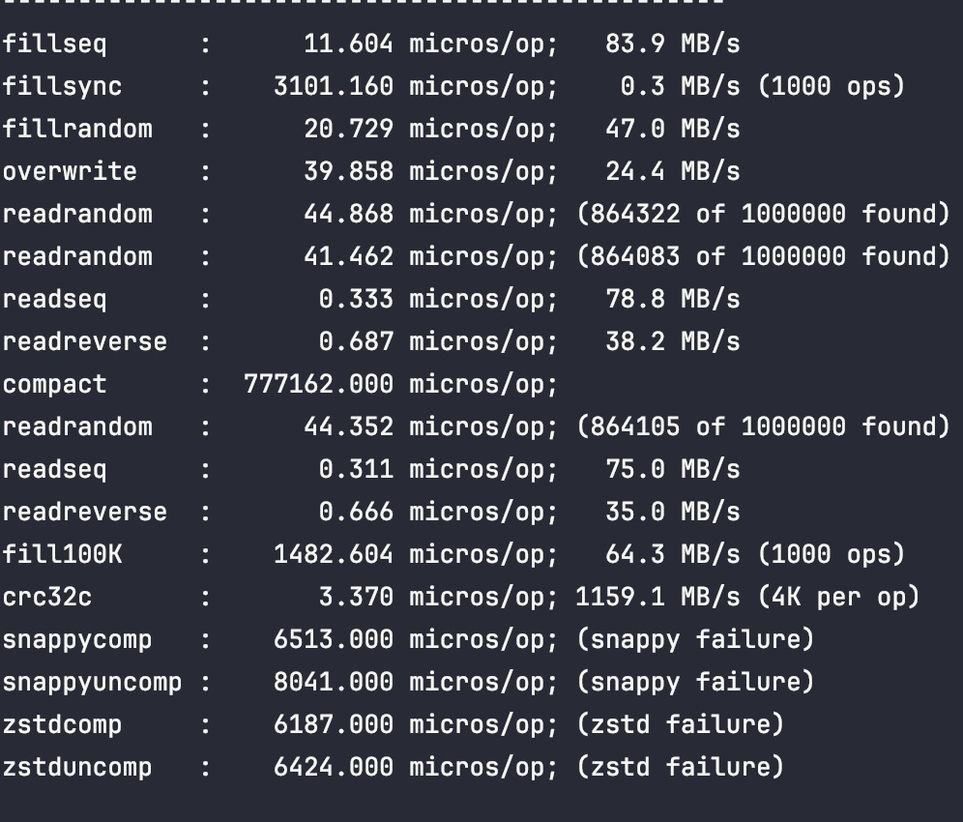Click the compact benchmark label

click(54, 385)
